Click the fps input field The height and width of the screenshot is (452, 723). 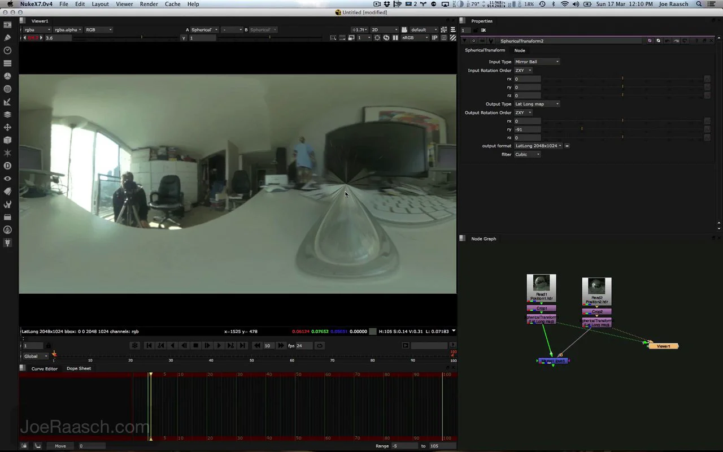pos(304,345)
